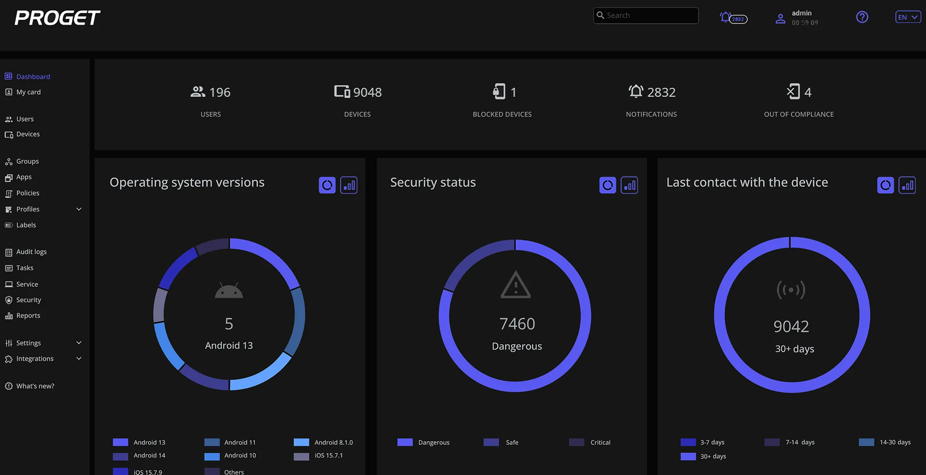Viewport: 926px width, 475px height.
Task: Click the help question mark icon
Action: [862, 17]
